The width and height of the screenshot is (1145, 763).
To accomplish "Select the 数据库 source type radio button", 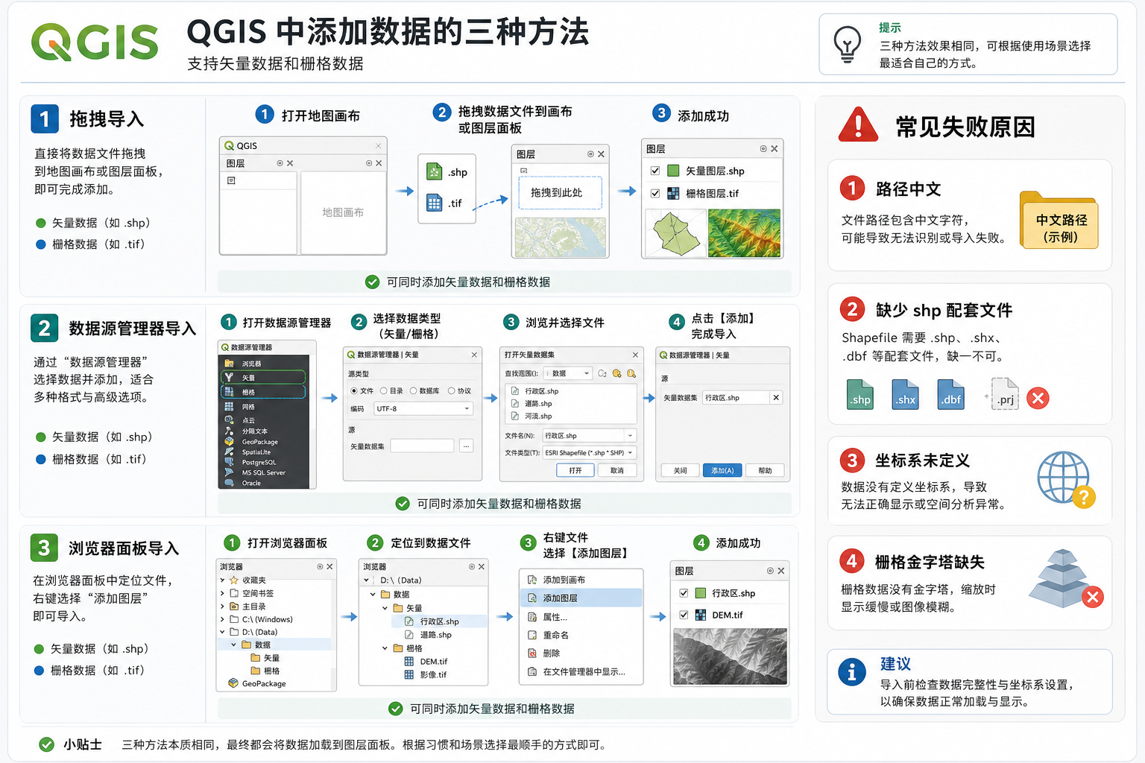I will (x=413, y=390).
